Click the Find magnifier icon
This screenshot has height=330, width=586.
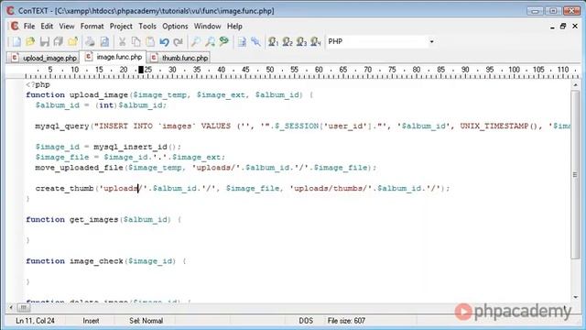tap(196, 41)
